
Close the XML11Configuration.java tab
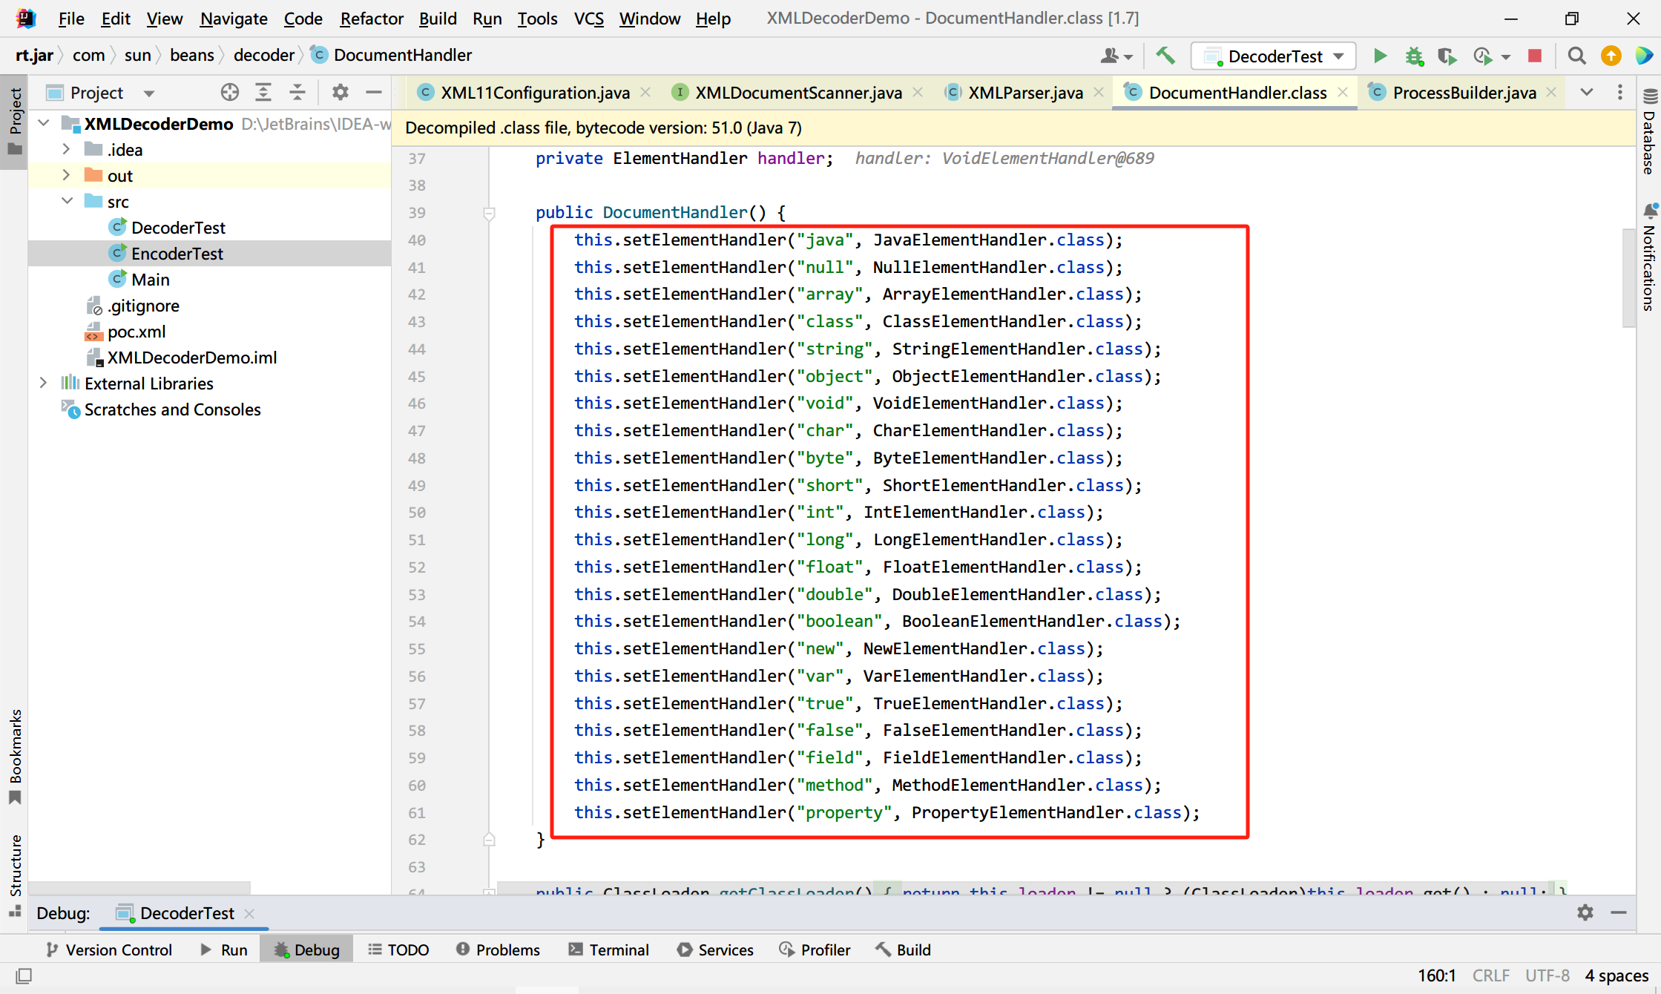tap(645, 92)
